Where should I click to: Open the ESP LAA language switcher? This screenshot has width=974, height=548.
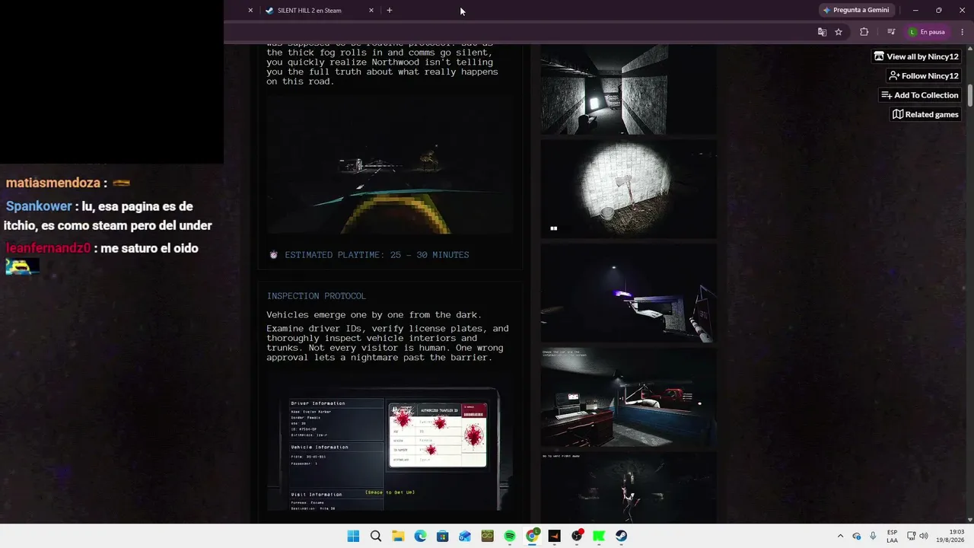[892, 536]
